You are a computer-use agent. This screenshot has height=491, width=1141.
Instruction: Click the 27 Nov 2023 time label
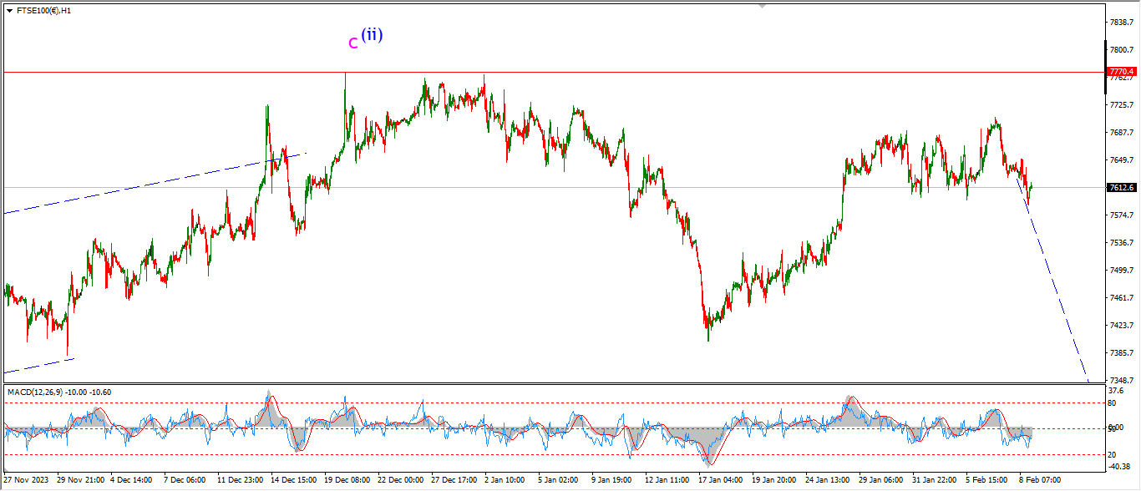[x=27, y=480]
